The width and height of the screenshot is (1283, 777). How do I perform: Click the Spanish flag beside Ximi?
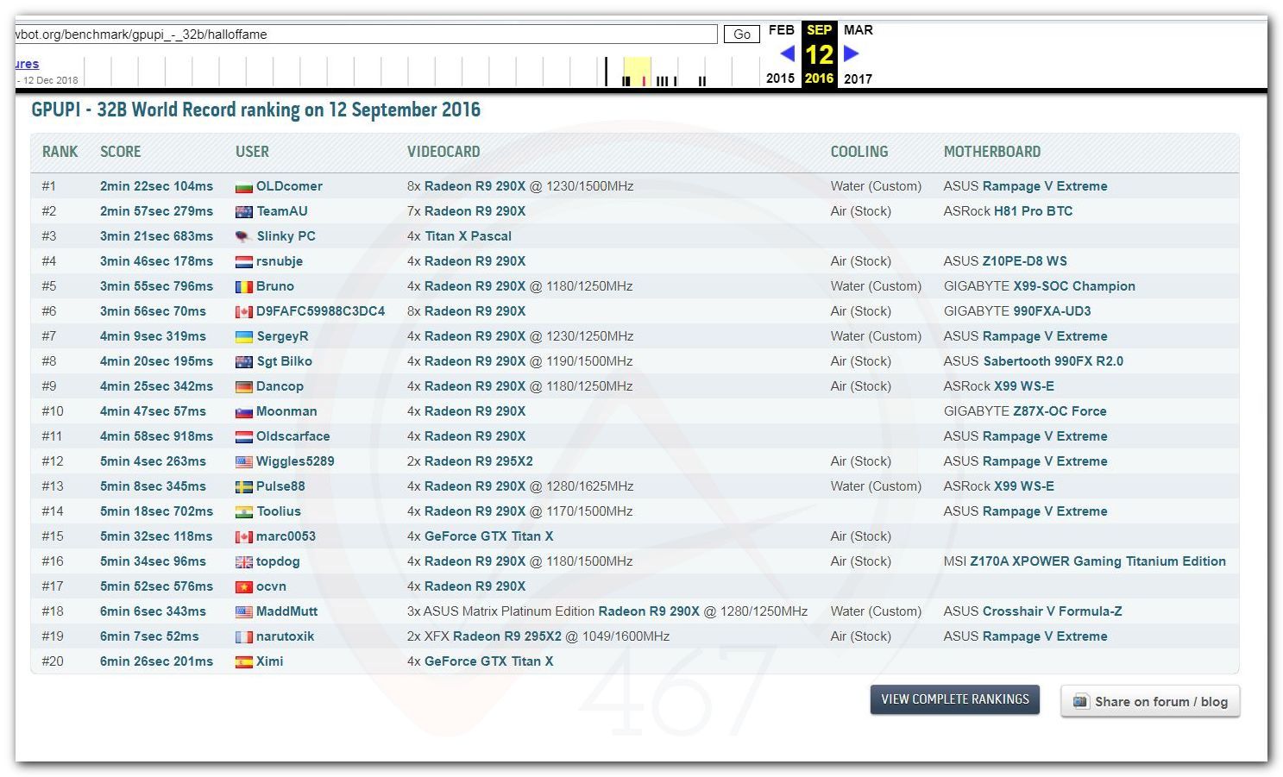pos(244,661)
